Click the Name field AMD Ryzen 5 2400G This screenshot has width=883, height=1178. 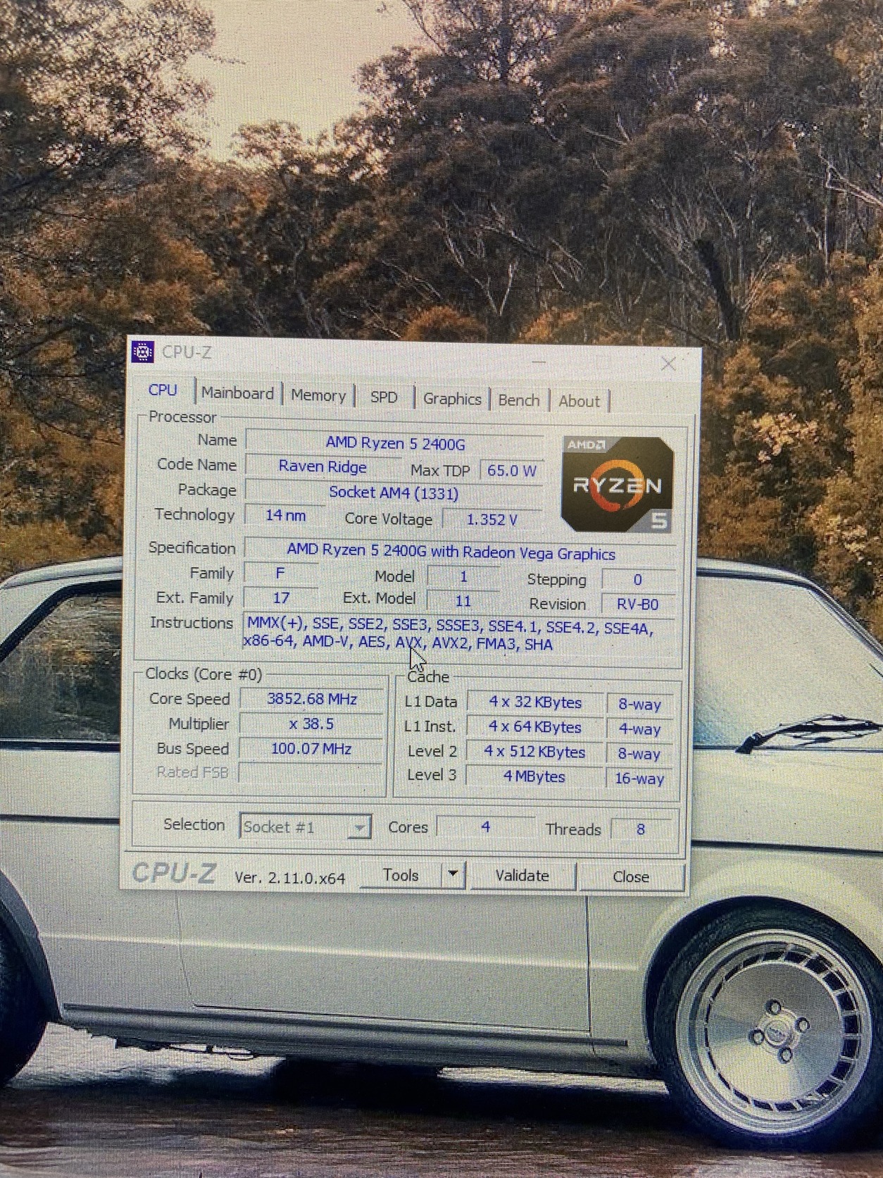(394, 443)
